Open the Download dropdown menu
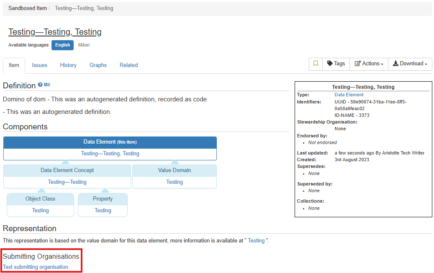Viewport: 434px width, 273px height. click(410, 64)
